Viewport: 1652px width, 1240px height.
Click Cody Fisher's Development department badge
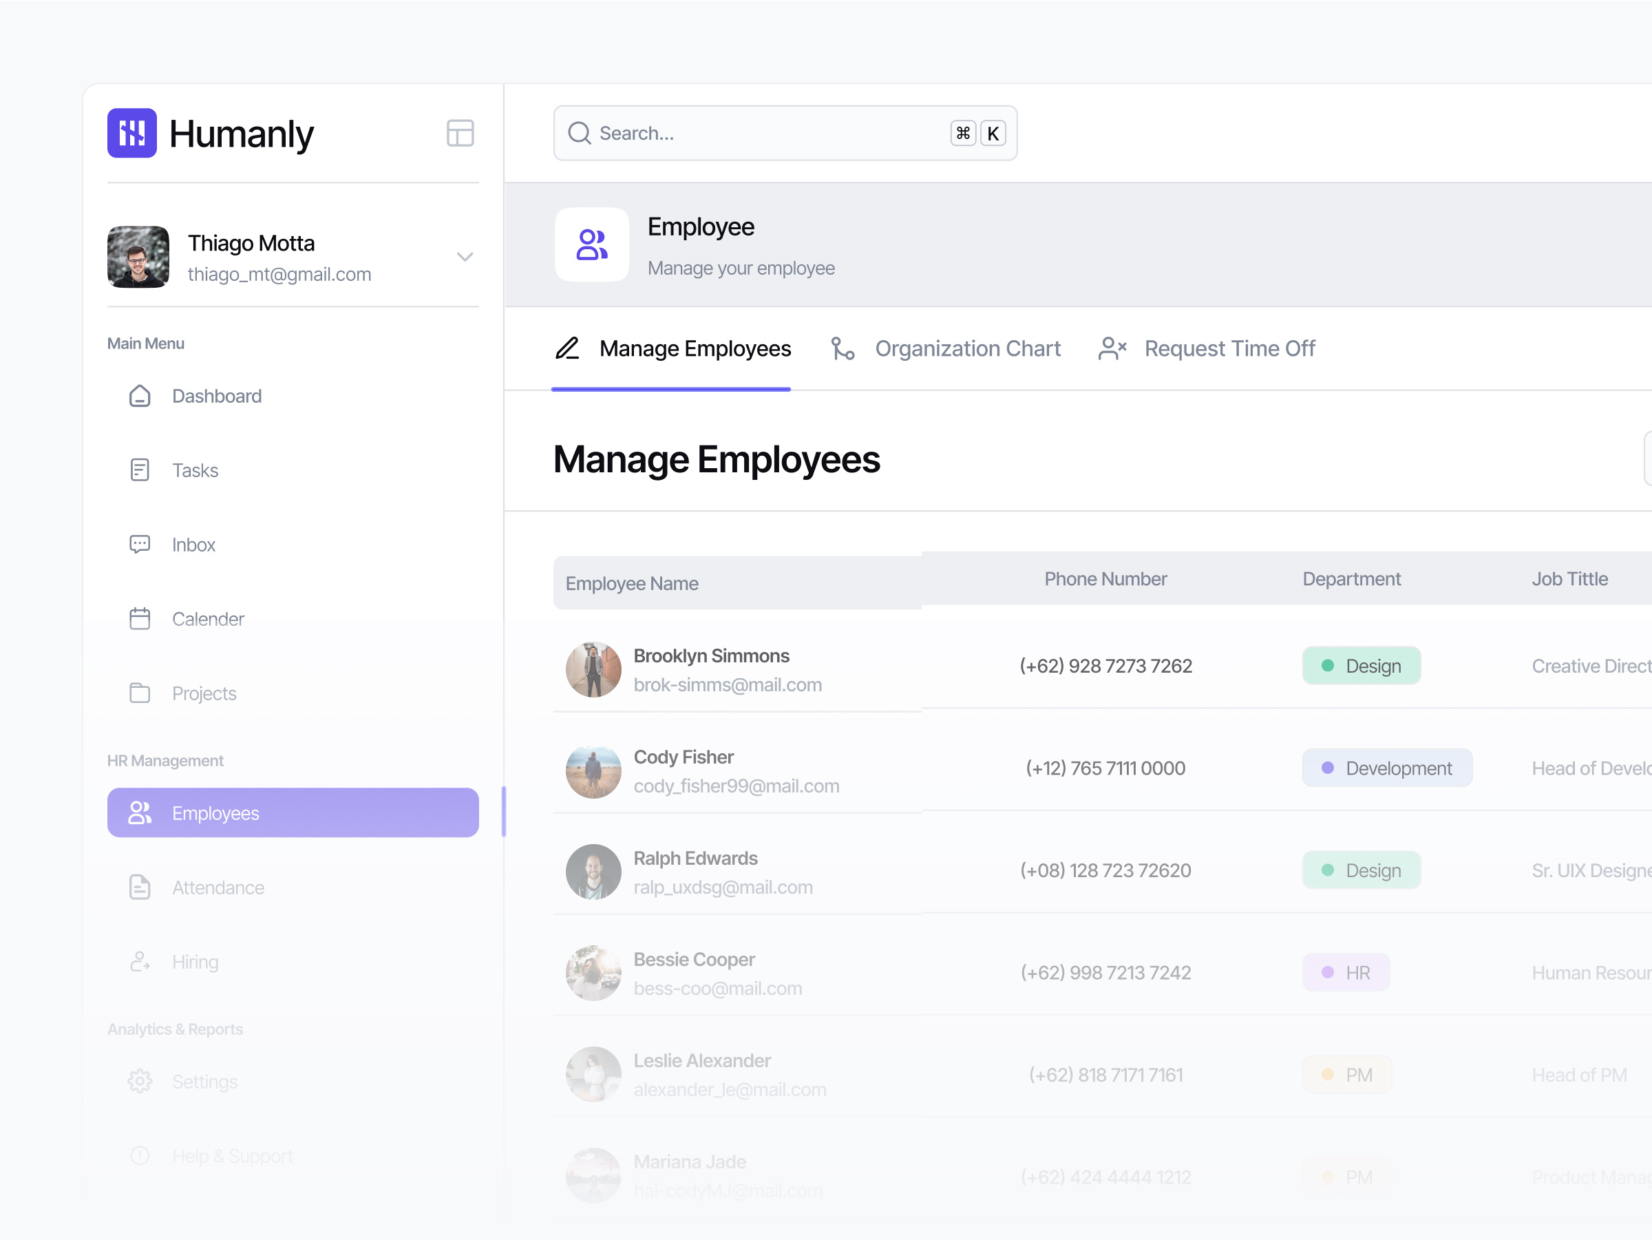(1387, 768)
